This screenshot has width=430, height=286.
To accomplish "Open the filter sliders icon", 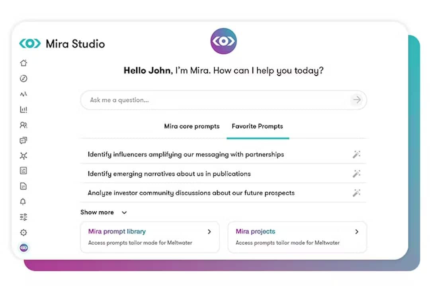I will click(23, 217).
